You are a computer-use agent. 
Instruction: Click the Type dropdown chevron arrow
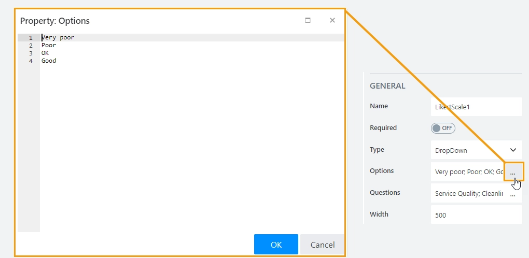(x=513, y=150)
